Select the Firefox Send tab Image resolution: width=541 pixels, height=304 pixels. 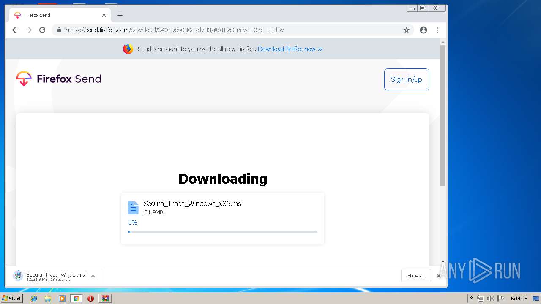click(x=60, y=15)
